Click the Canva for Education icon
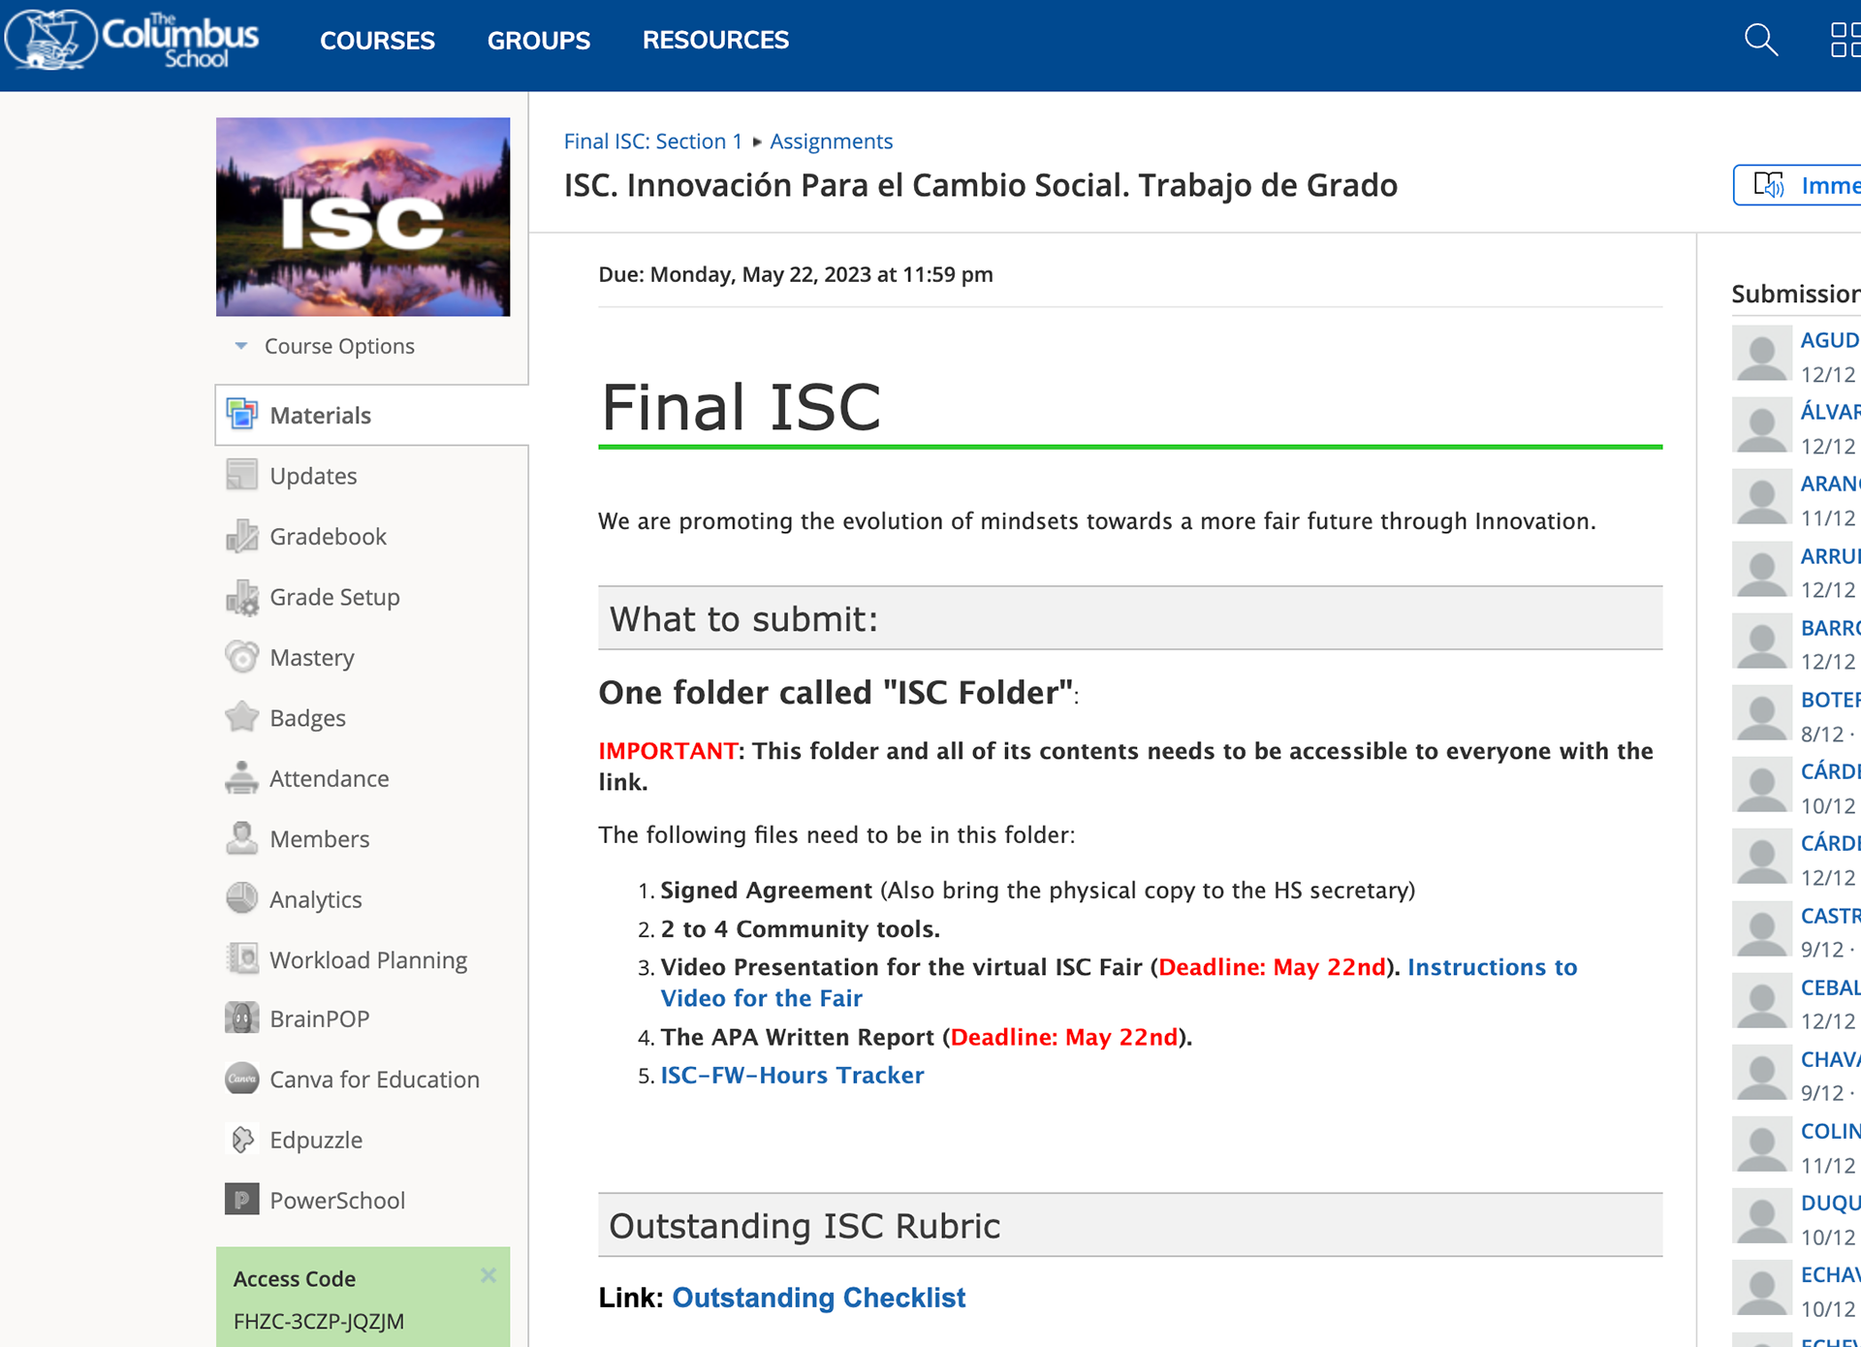 tap(241, 1079)
